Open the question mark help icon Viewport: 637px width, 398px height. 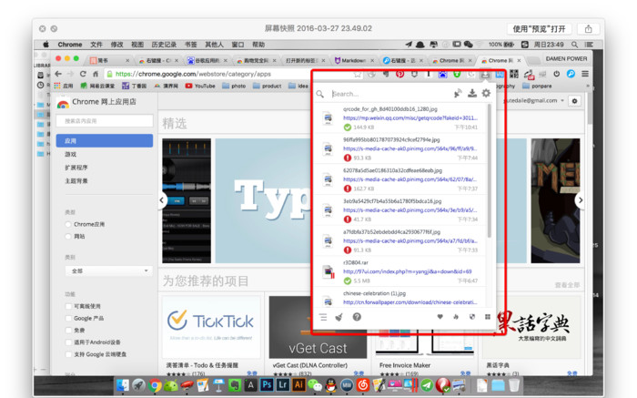(357, 317)
